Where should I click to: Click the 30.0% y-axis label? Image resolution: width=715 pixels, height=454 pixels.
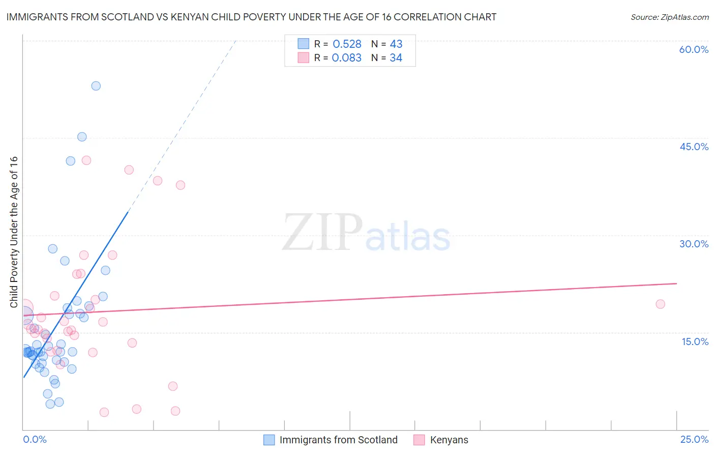coord(694,244)
